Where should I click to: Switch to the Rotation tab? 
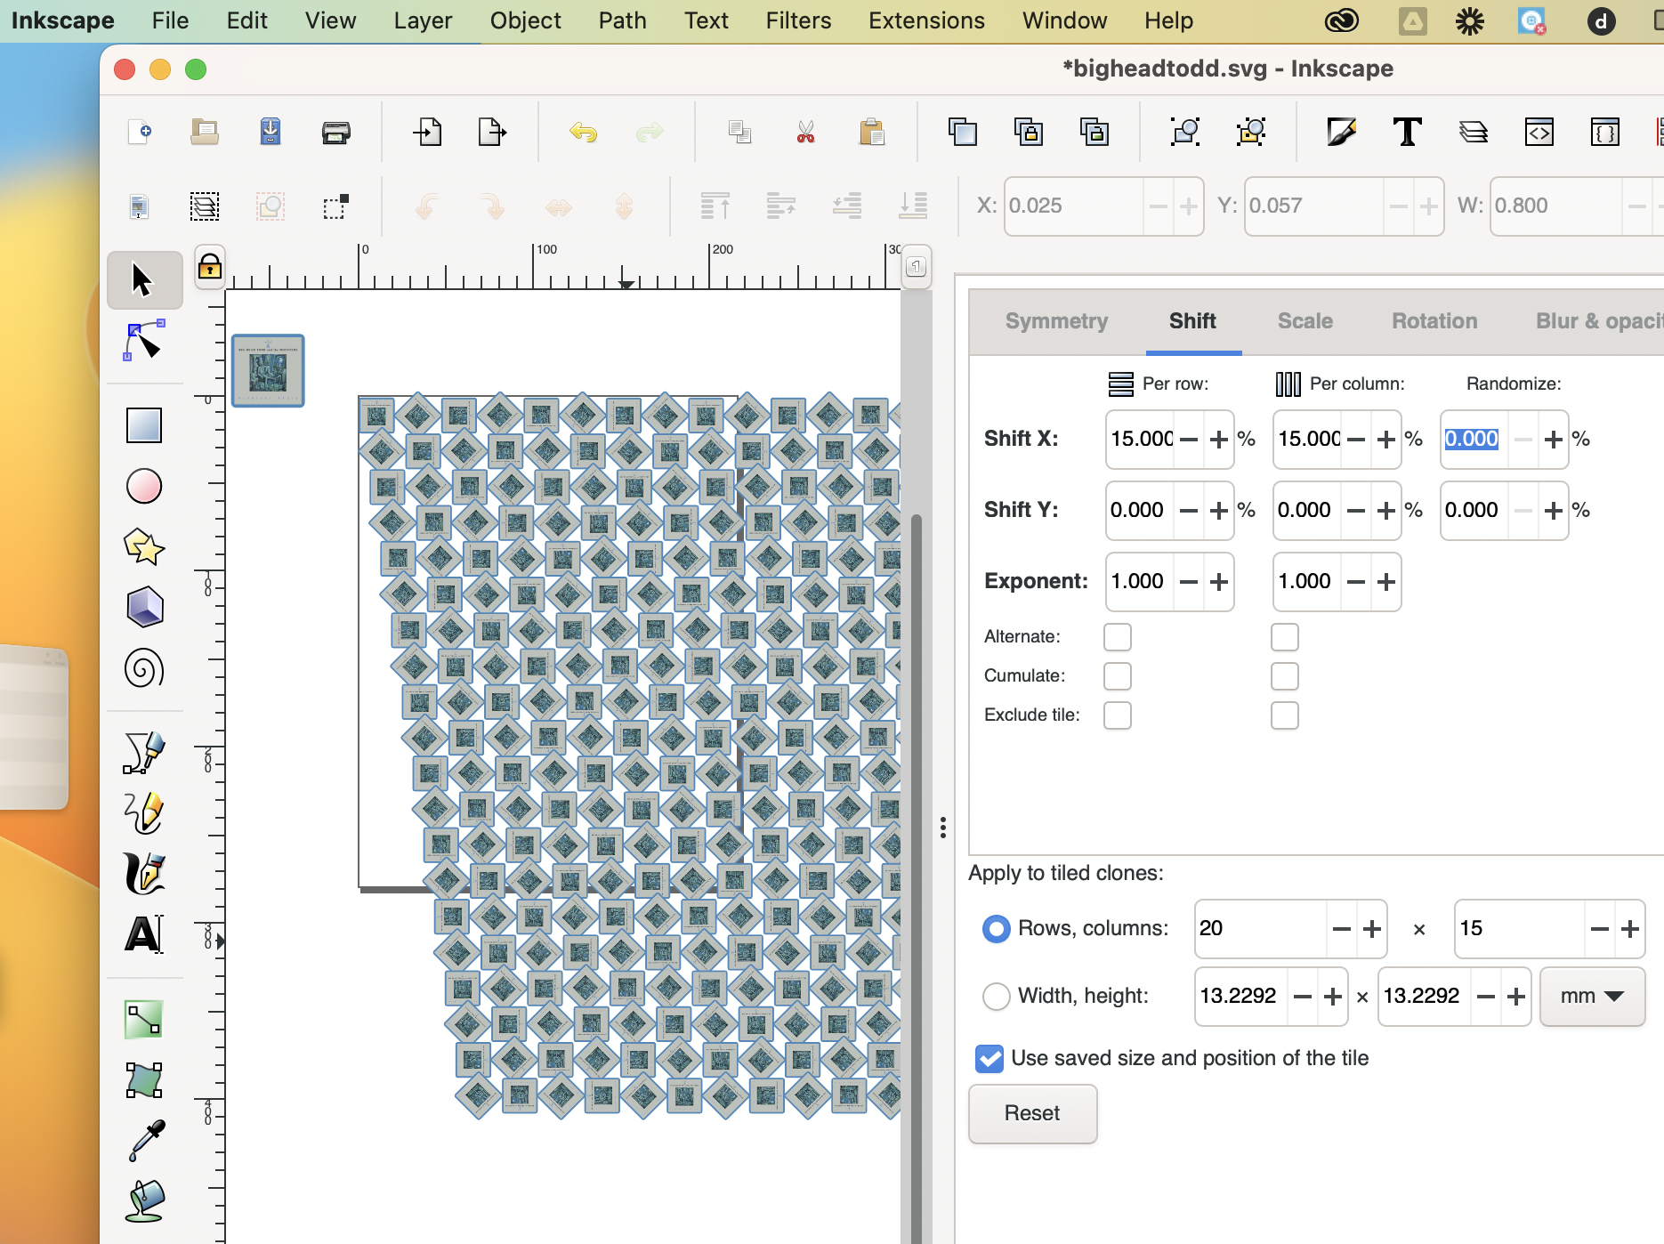point(1434,321)
